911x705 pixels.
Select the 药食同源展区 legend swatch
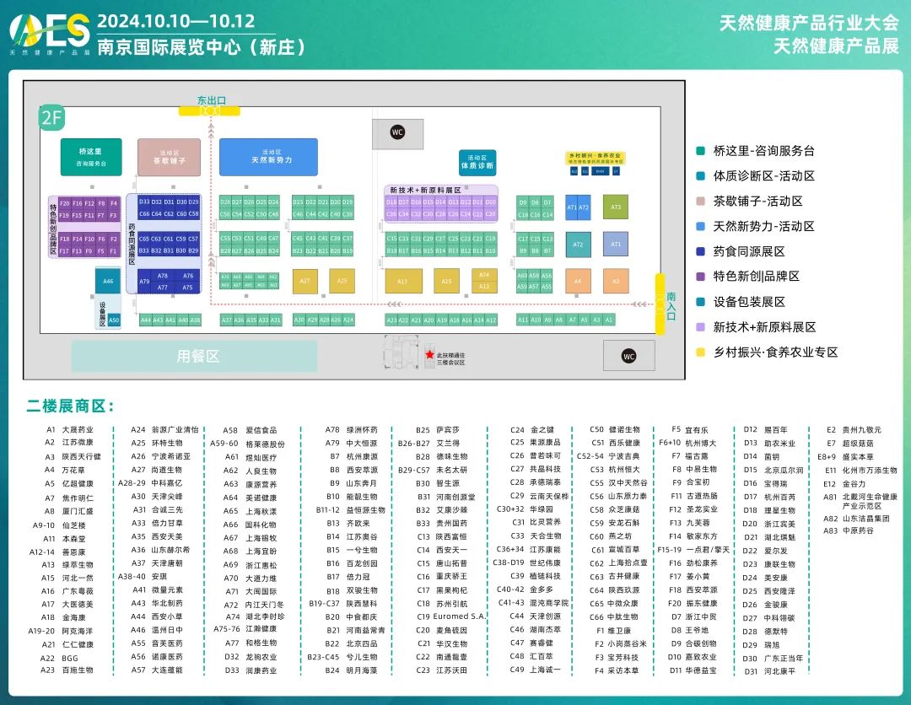pos(701,251)
